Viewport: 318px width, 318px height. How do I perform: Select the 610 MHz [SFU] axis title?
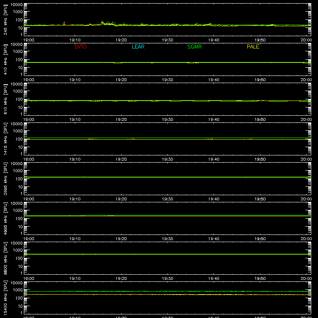pyautogui.click(x=5, y=99)
